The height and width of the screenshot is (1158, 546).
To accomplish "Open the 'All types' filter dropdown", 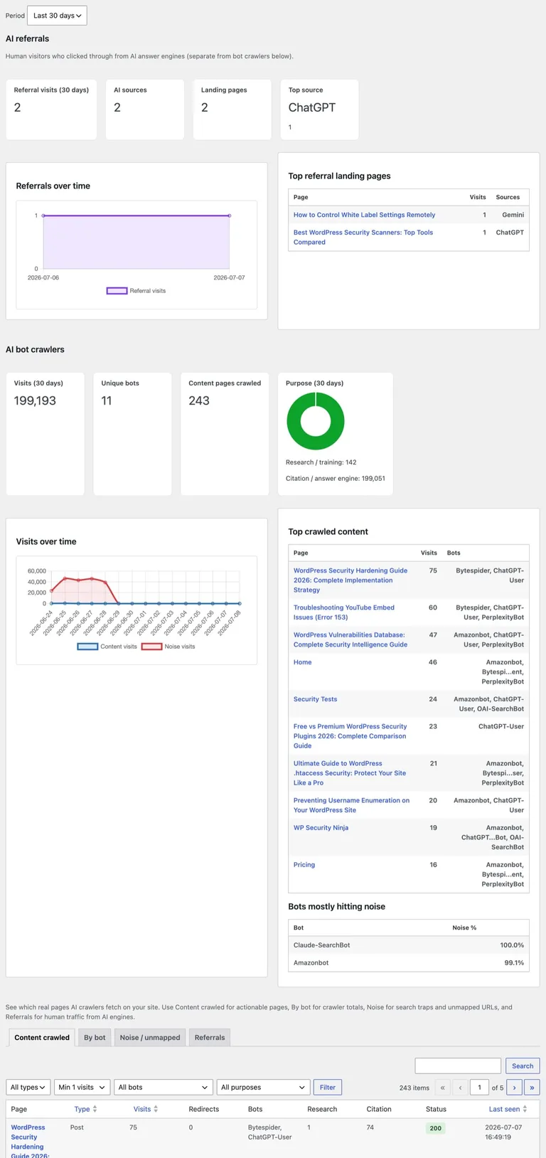I will tap(28, 1087).
